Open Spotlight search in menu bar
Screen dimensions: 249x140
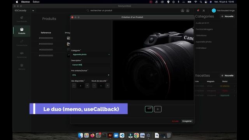tap(201, 2)
